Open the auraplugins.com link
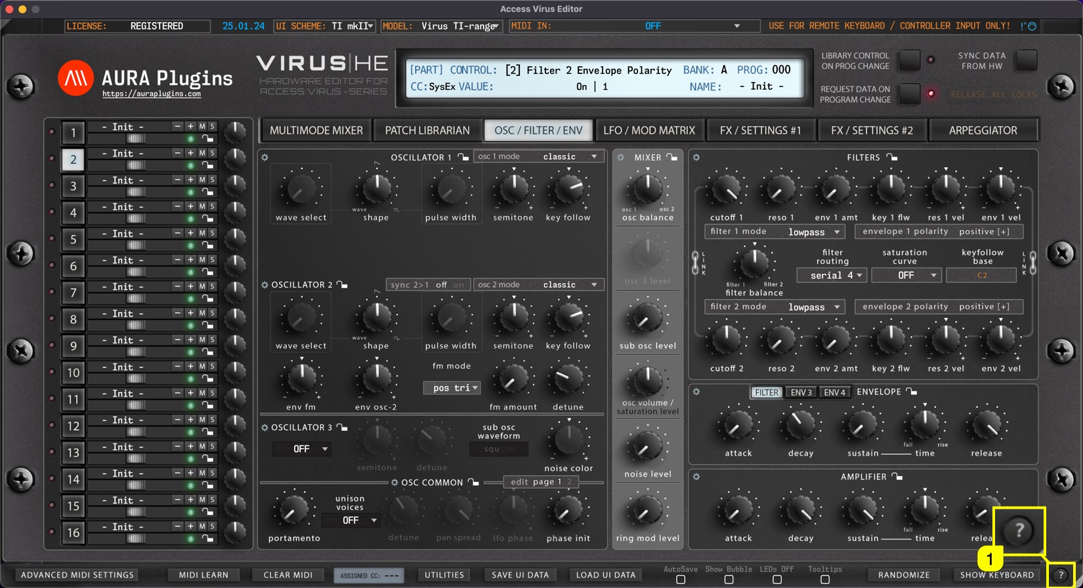 (152, 94)
